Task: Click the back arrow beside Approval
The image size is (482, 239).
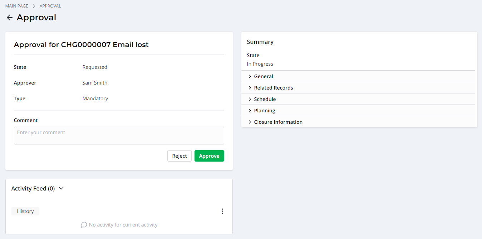Action: coord(10,17)
